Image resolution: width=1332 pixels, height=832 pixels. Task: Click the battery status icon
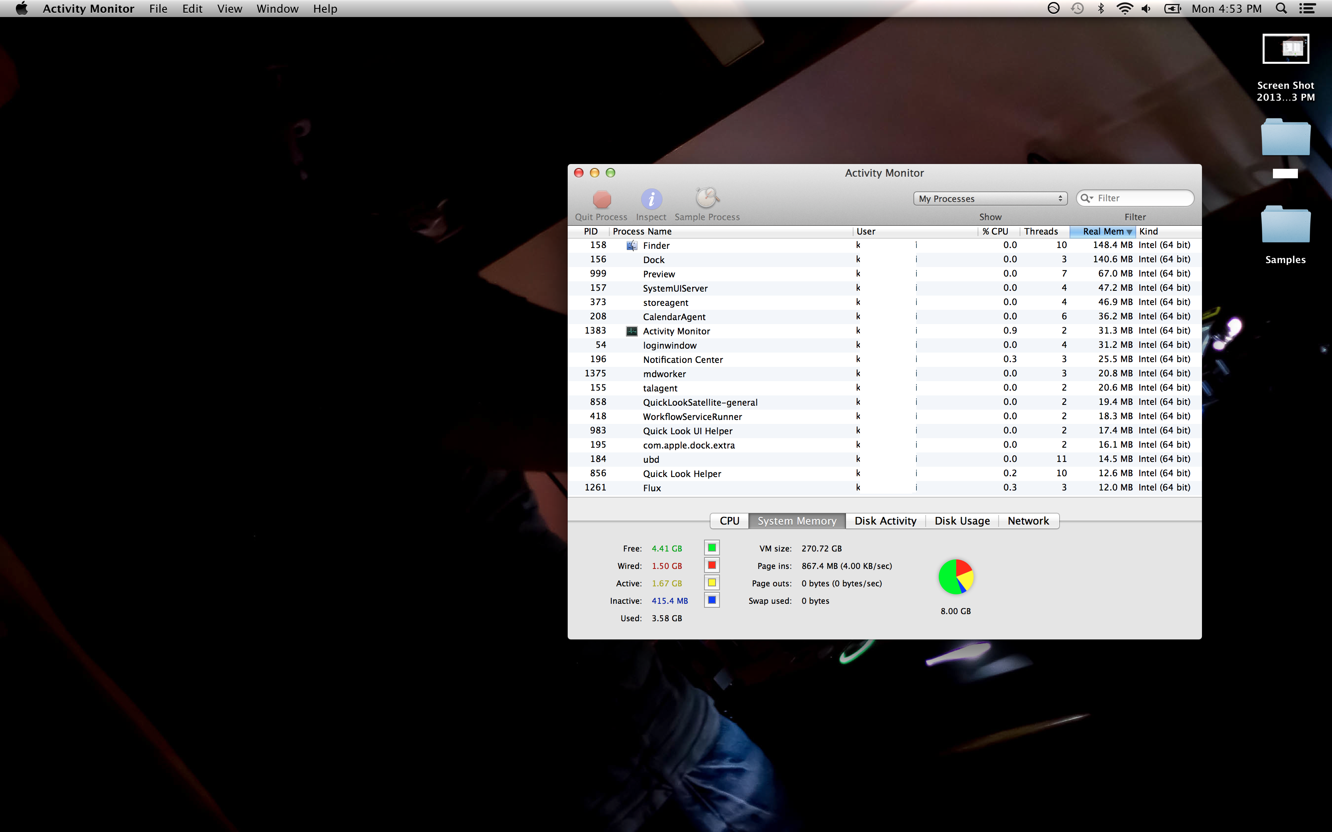tap(1172, 8)
